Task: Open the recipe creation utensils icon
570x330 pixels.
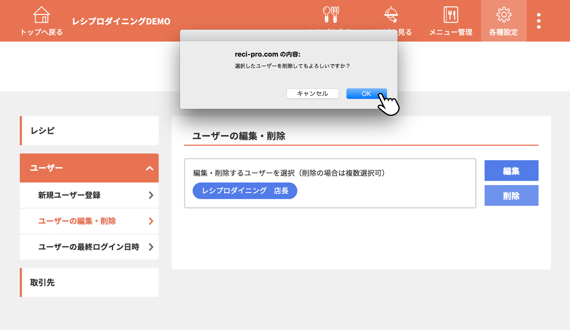Action: [x=331, y=15]
